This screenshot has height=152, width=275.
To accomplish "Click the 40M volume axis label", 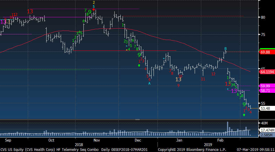I will (264, 123).
